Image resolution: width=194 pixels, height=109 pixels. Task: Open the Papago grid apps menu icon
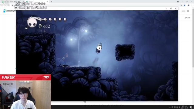pos(188,11)
